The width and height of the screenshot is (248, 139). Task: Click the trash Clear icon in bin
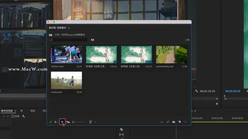pyautogui.click(x=185, y=122)
